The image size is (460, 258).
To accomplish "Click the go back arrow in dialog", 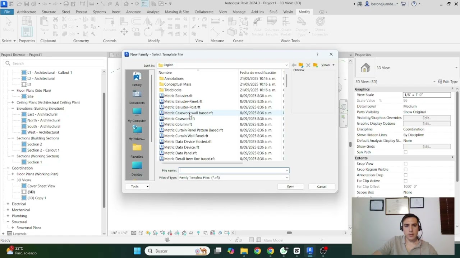I will pyautogui.click(x=294, y=65).
